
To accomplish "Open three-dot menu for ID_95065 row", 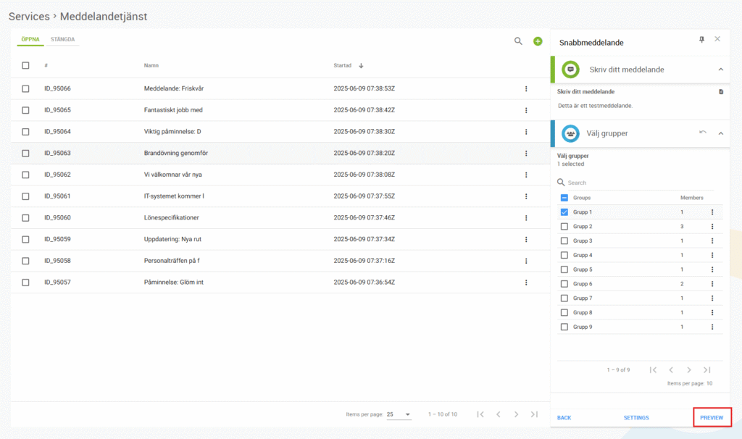I will pos(526,110).
